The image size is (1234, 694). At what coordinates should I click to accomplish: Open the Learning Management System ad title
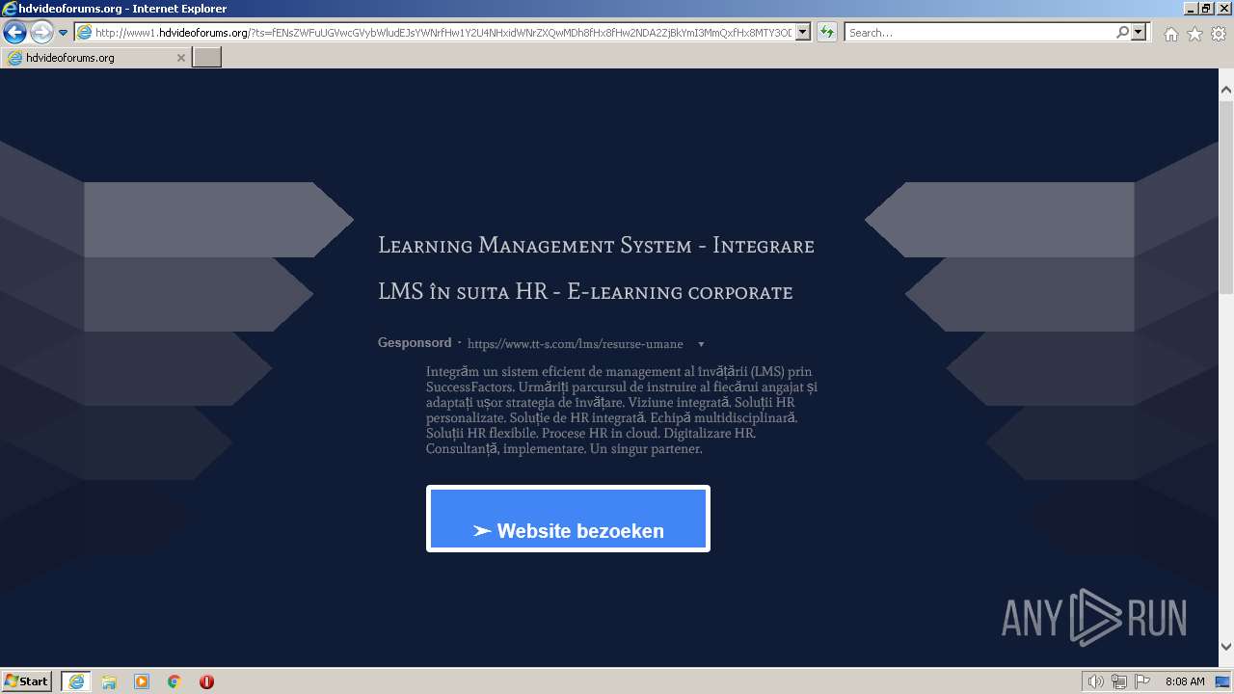point(596,268)
